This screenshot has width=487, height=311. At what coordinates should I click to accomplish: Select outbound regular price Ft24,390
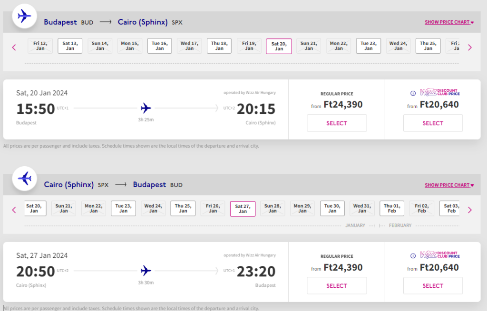[x=337, y=123]
